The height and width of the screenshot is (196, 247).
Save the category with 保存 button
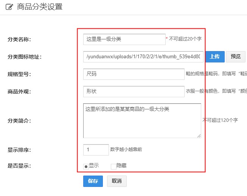(93, 181)
